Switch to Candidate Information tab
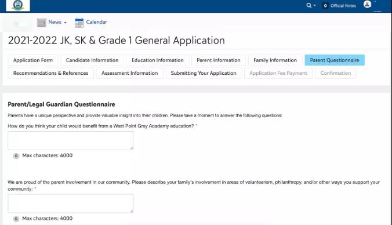This screenshot has width=392, height=225. [x=92, y=60]
